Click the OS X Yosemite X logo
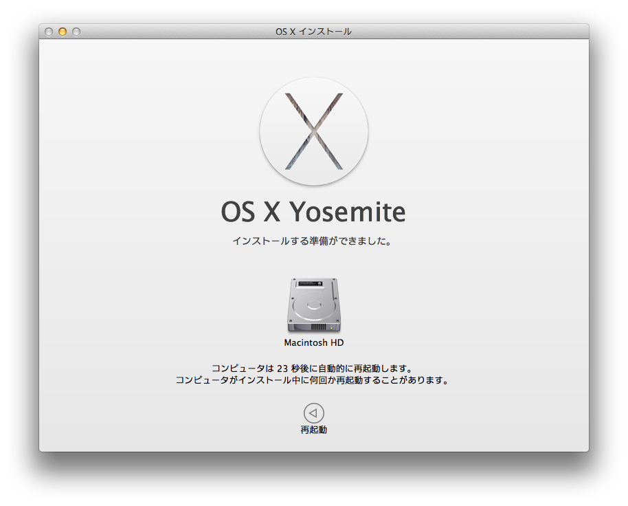 pos(313,131)
